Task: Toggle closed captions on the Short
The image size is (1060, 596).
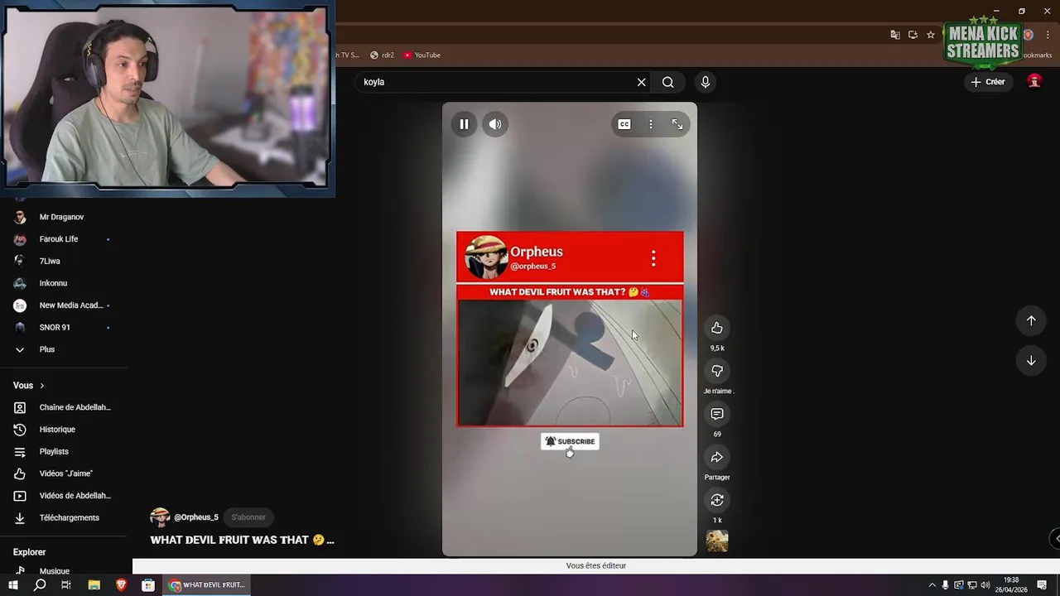Action: [624, 124]
